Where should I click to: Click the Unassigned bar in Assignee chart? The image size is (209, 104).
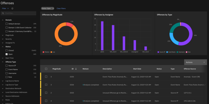[x=135, y=45]
